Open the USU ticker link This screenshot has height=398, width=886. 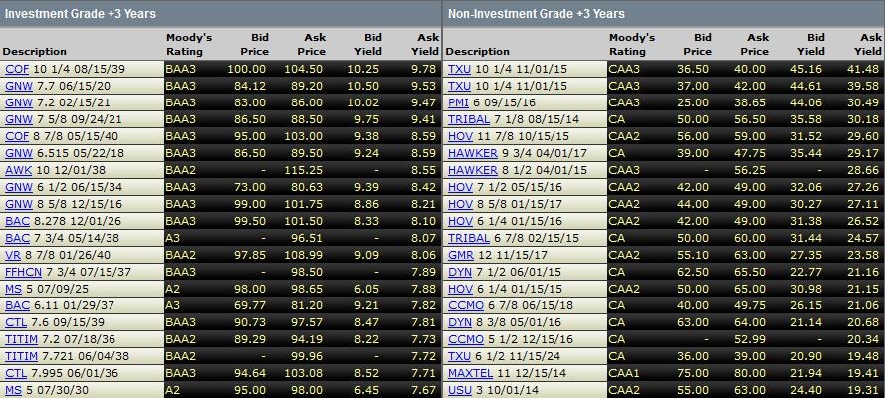coord(459,391)
